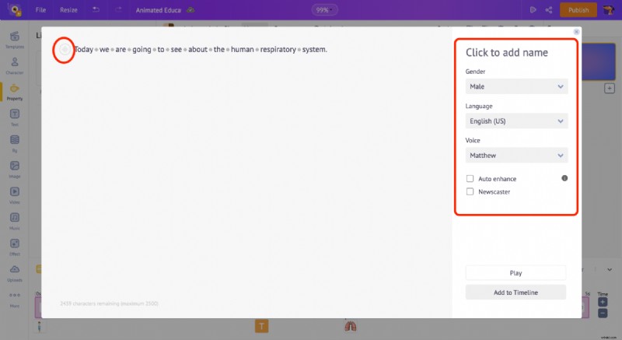This screenshot has height=340, width=622.
Task: Click the Add to Timeline button
Action: (x=515, y=293)
